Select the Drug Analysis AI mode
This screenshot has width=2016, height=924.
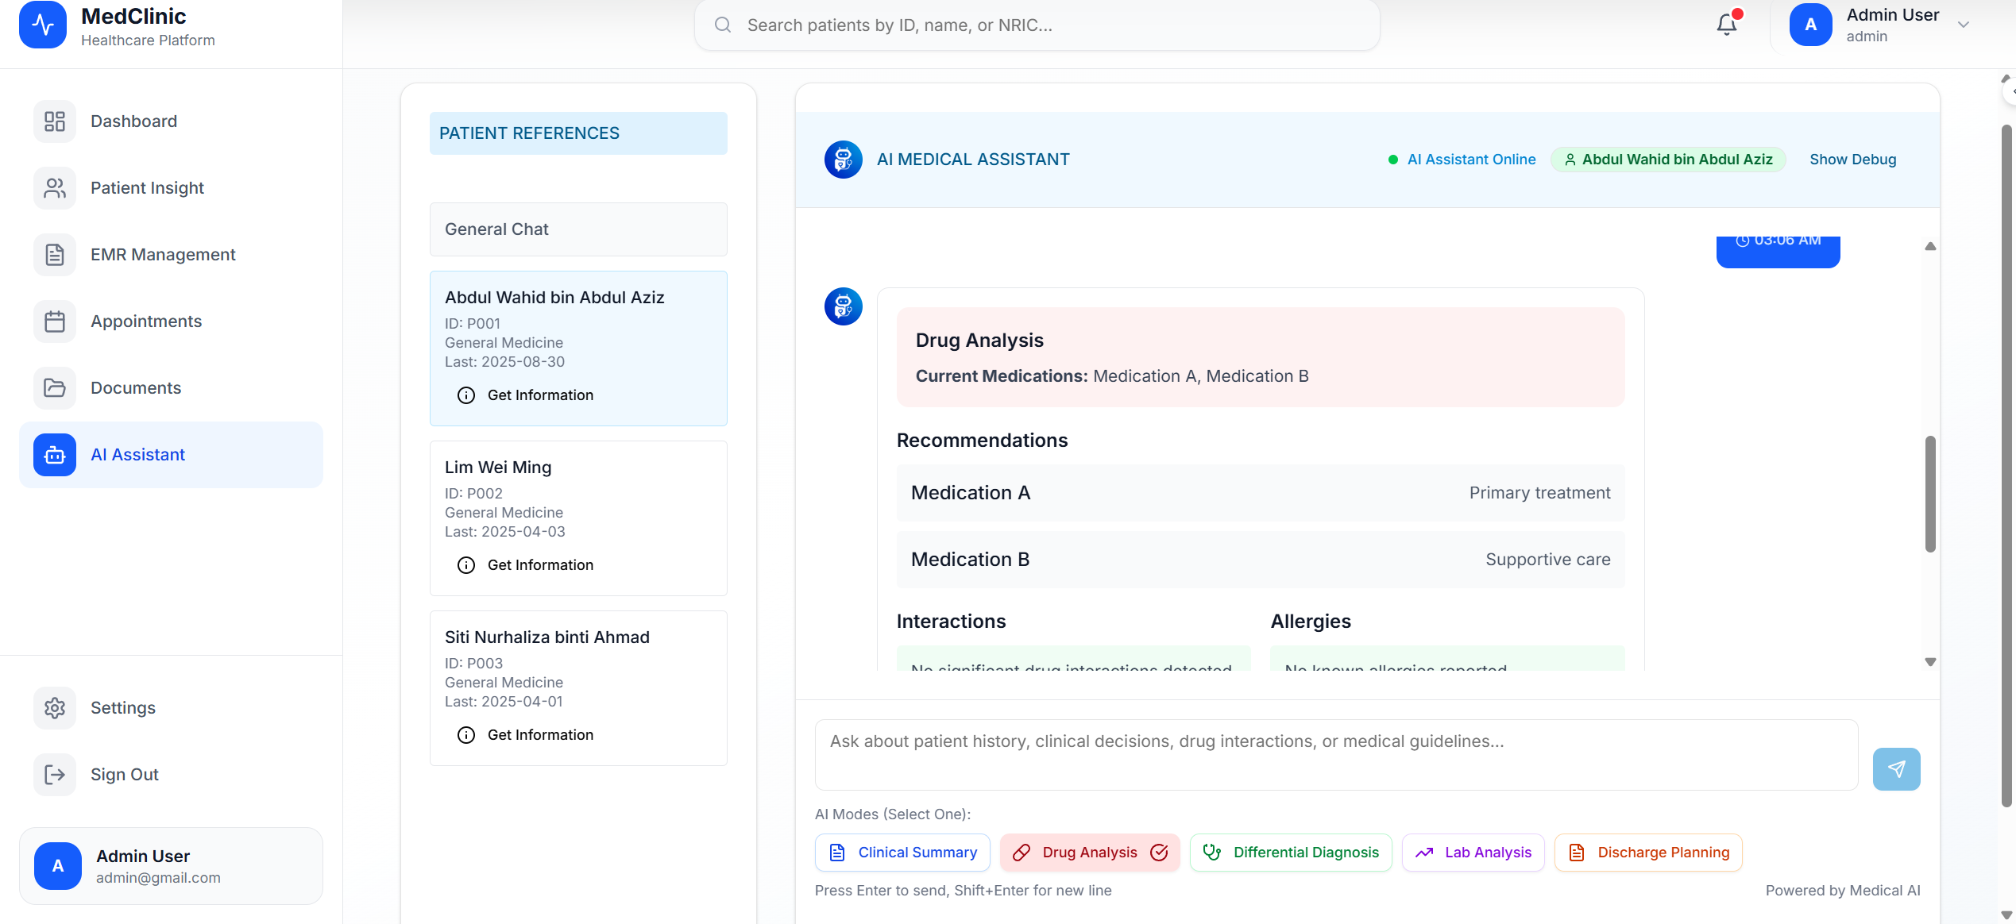coord(1089,853)
